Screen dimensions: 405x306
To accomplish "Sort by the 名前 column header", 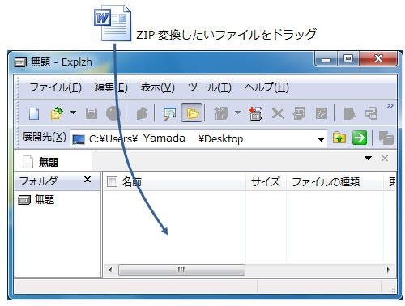I will 175,181.
